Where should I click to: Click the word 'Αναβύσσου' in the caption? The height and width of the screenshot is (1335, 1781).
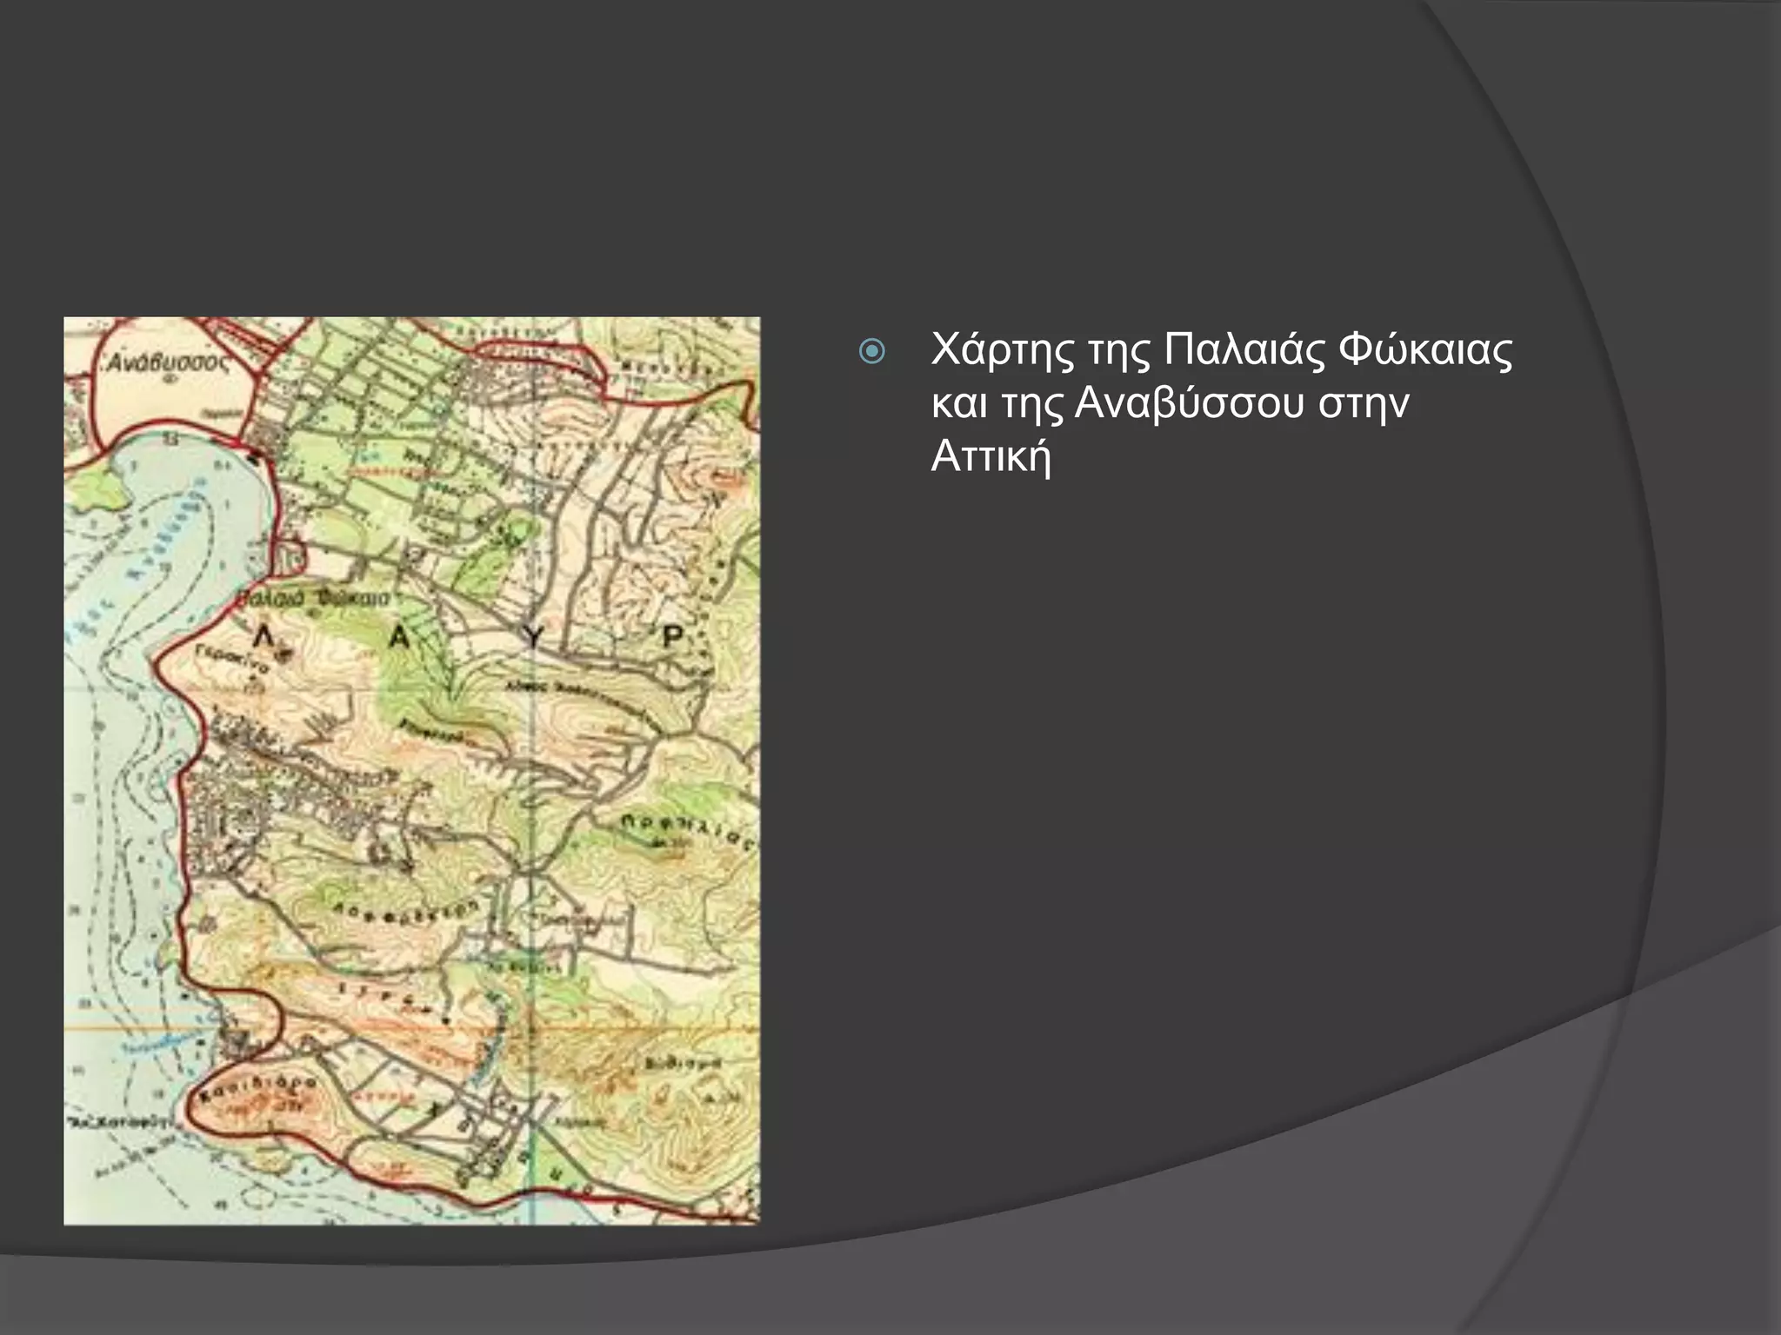(1189, 403)
